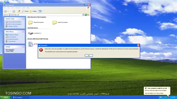Collapse the System Tasks panel
This screenshot has height=99, width=177.
[x=23, y=19]
